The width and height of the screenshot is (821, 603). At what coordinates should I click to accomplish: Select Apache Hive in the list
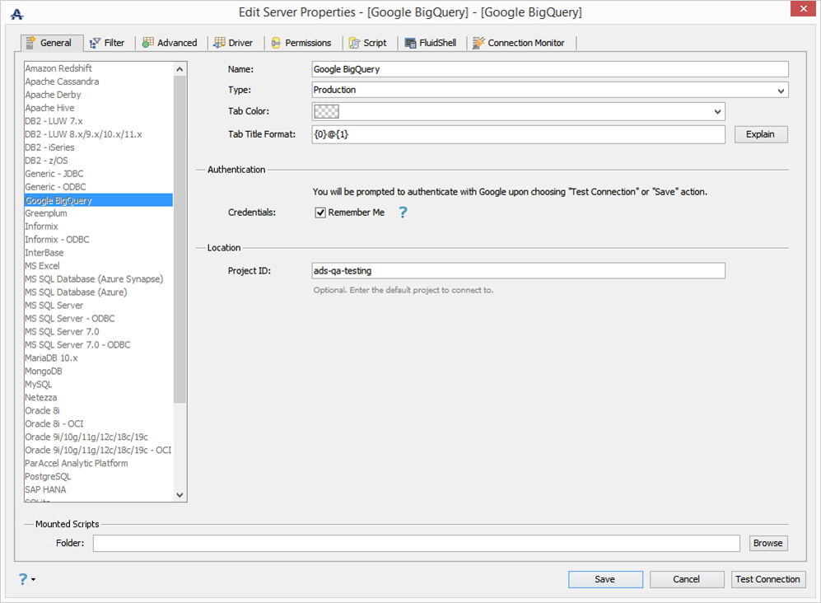click(x=99, y=107)
